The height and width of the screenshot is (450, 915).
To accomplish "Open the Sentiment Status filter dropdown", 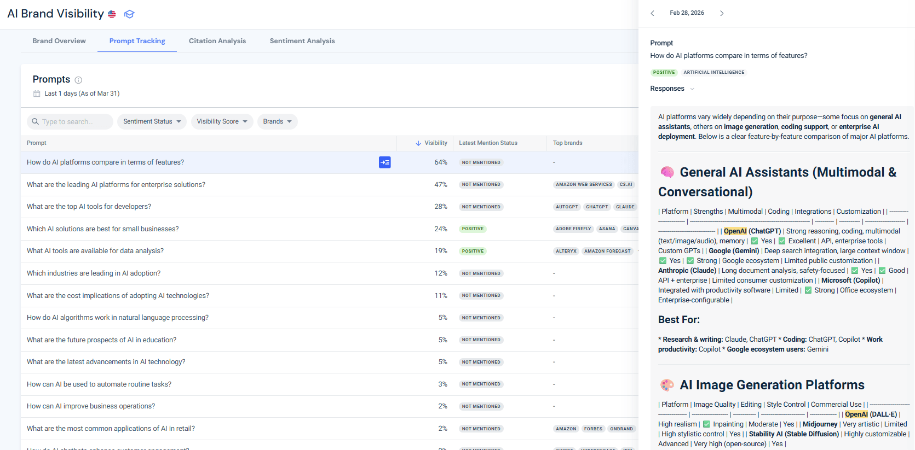I will point(152,121).
